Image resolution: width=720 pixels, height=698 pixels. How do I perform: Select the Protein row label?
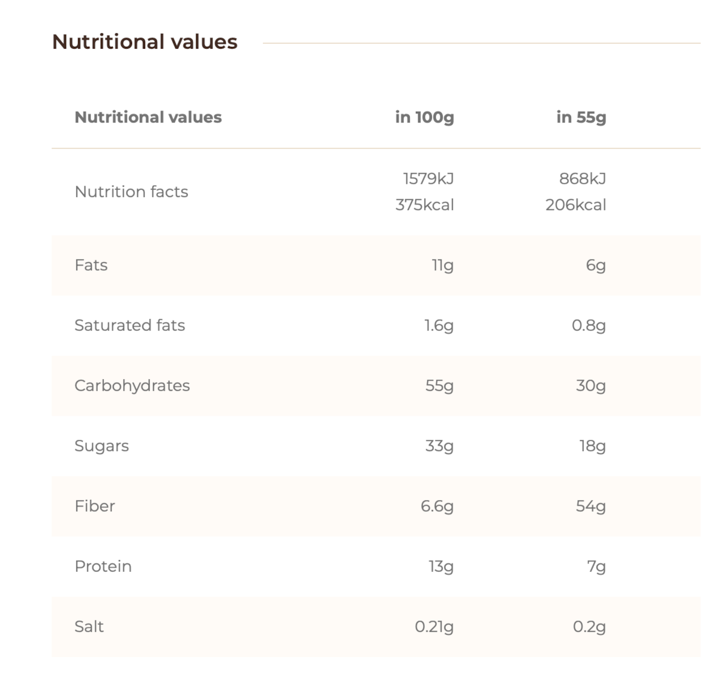103,566
